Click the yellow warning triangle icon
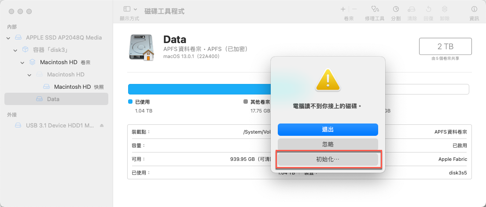This screenshot has height=207, width=486. point(328,80)
